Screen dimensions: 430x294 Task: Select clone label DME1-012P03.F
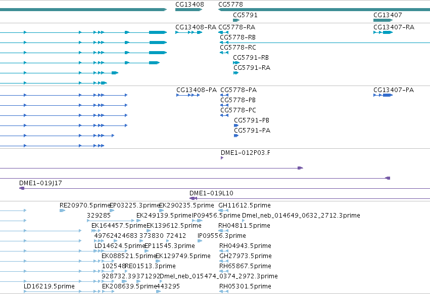[246, 153]
